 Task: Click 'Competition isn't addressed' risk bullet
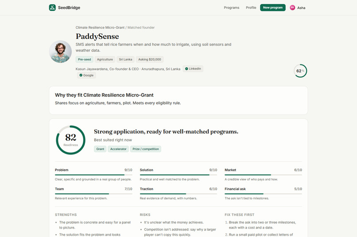180,232
